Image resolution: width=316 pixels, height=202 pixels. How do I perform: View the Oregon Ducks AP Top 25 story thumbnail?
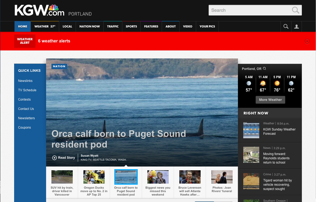pos(94,177)
